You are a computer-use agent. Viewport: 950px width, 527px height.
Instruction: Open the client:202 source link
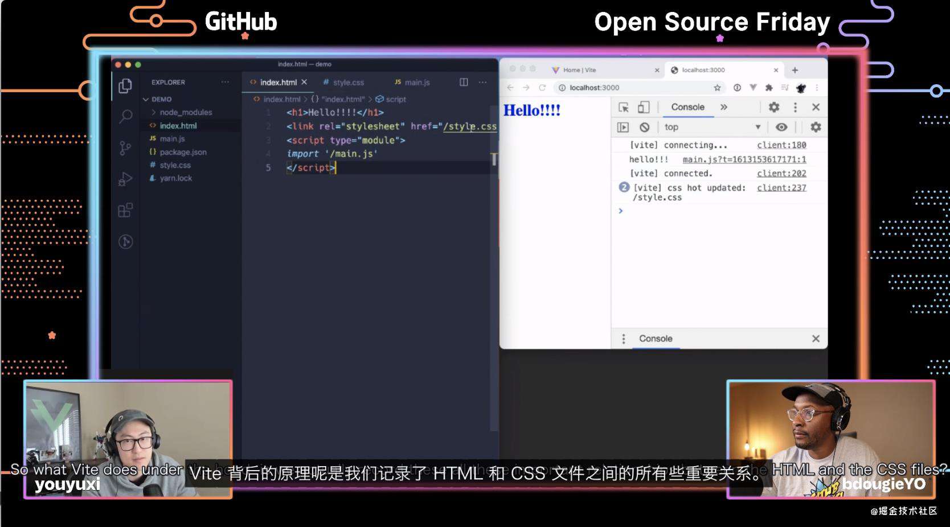point(781,174)
